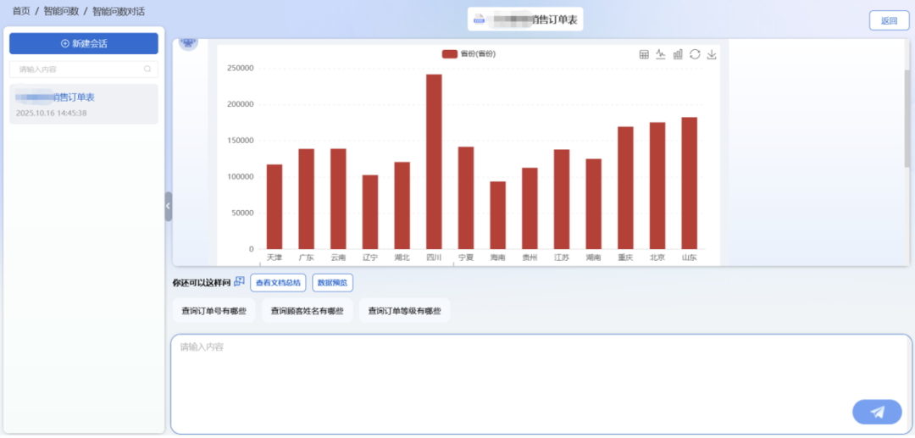Image resolution: width=915 pixels, height=438 pixels.
Task: Click the search magnifier in sidebar search box
Action: pyautogui.click(x=147, y=69)
